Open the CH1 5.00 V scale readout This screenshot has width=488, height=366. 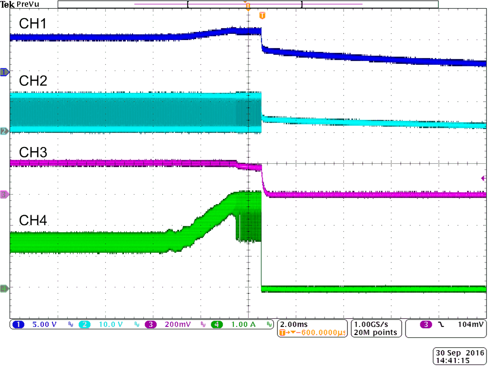click(43, 324)
